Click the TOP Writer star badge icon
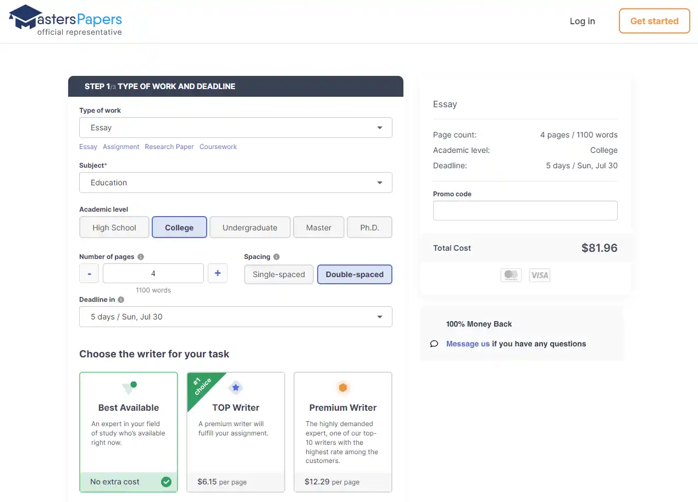 (x=236, y=388)
